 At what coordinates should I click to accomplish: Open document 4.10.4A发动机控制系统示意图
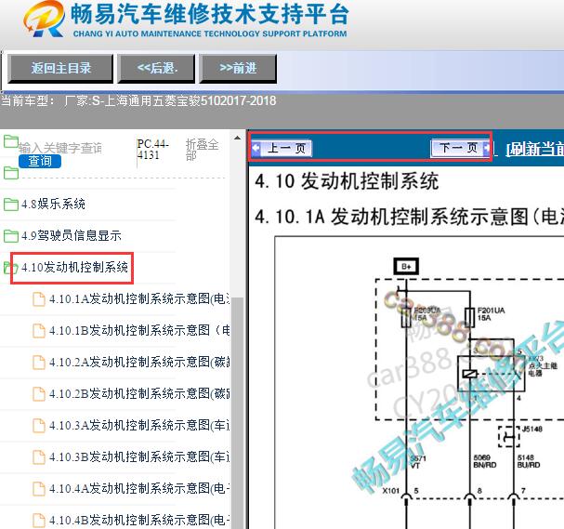139,488
